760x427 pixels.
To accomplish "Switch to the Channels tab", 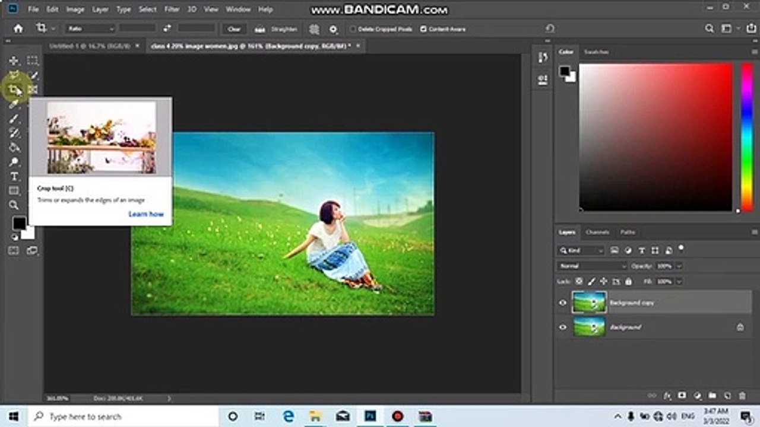I will click(x=597, y=232).
